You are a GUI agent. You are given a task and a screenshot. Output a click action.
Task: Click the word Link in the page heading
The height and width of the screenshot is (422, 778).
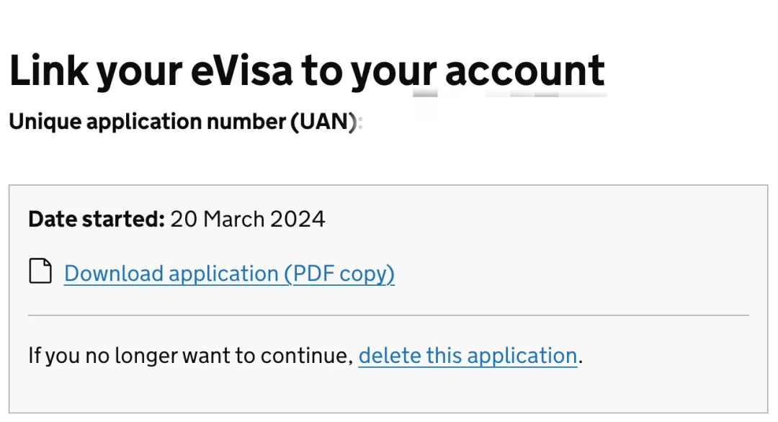(48, 71)
